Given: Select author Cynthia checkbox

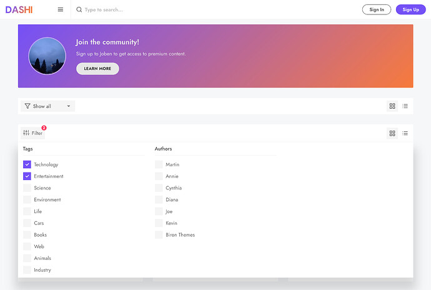Looking at the screenshot, I should tap(159, 188).
